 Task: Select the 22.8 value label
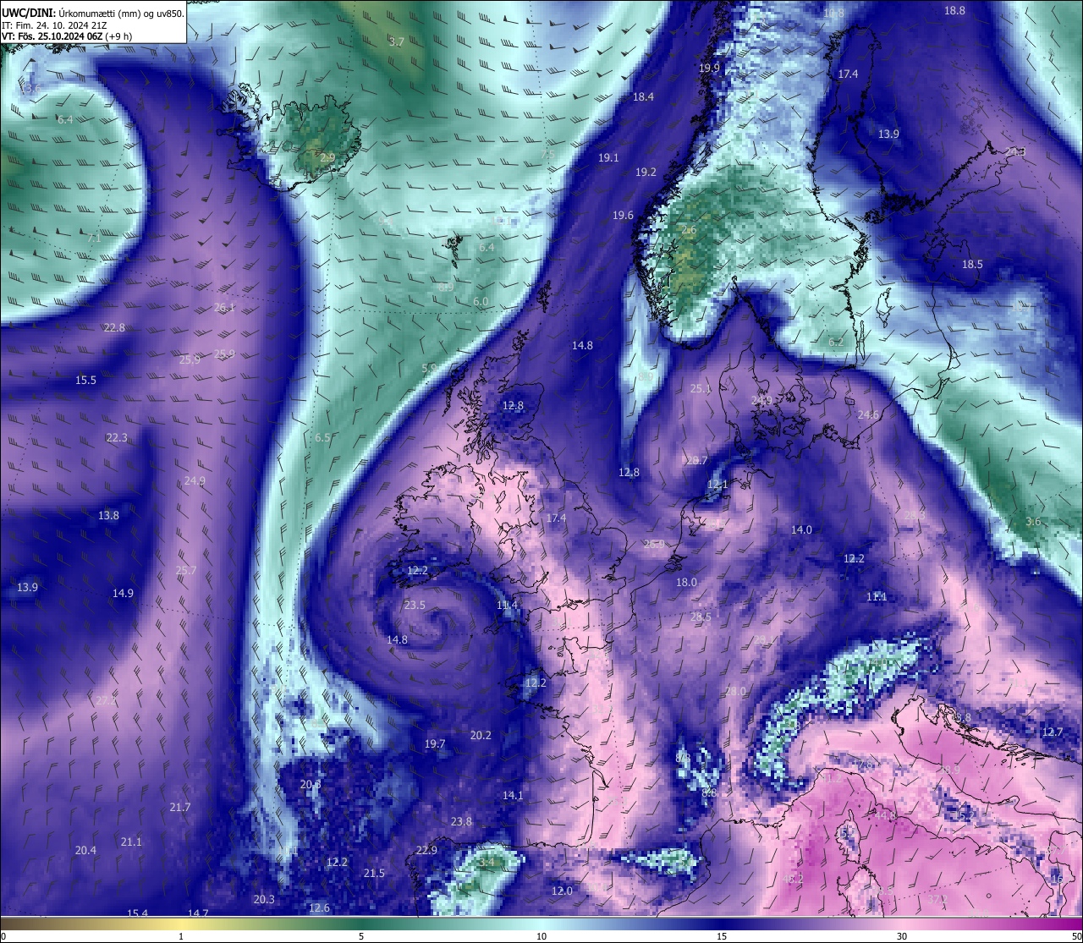point(114,327)
